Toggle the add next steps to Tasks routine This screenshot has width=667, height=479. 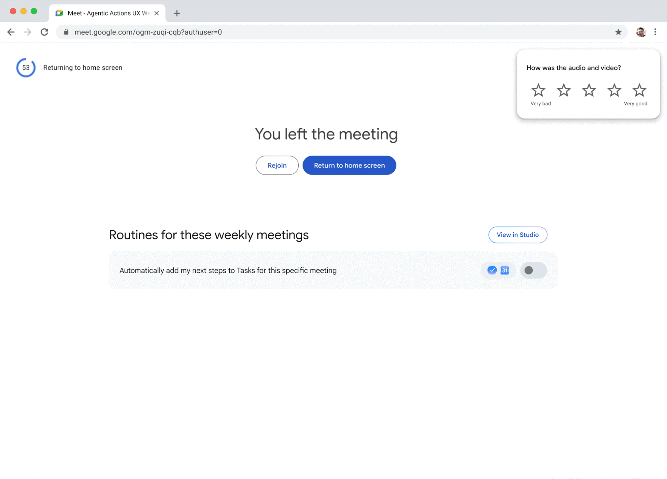(533, 270)
